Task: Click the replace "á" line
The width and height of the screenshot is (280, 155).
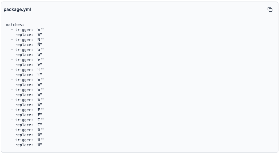Action: [29, 55]
